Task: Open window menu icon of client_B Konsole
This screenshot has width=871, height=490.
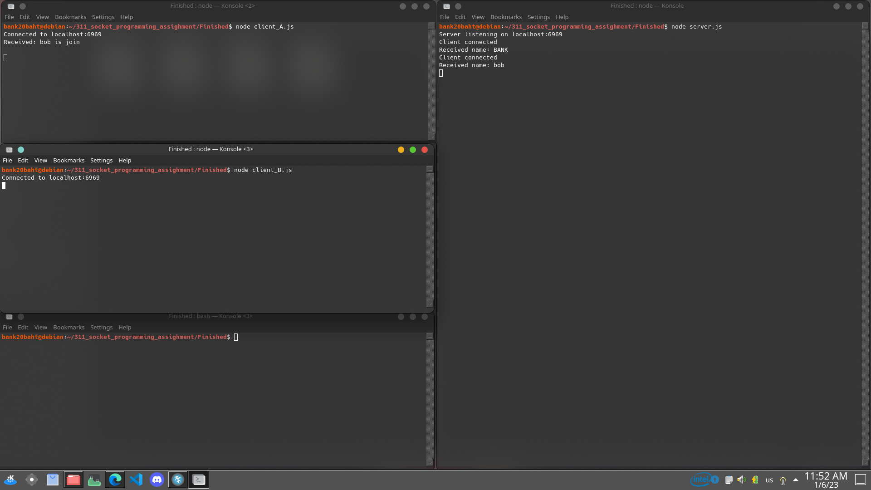Action: pos(9,150)
